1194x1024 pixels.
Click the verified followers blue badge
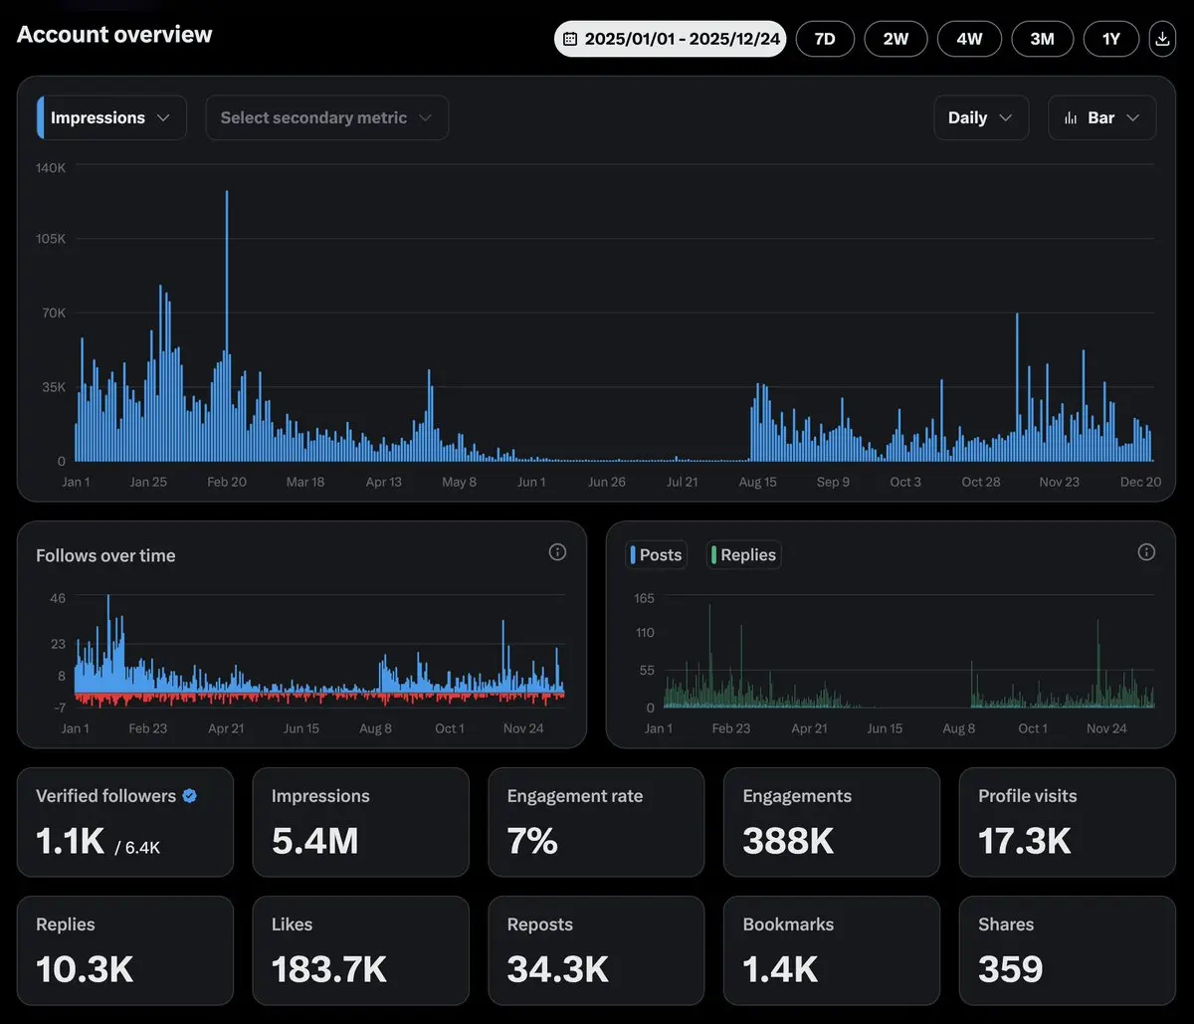click(190, 796)
